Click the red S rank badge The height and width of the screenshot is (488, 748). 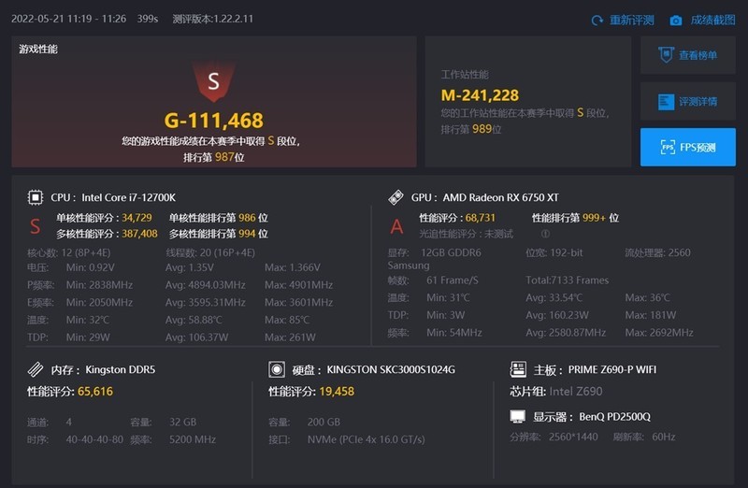point(213,81)
